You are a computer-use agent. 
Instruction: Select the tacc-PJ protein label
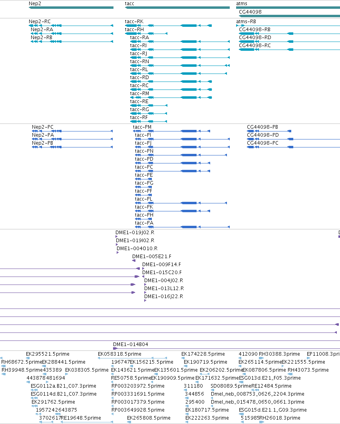coord(143,143)
